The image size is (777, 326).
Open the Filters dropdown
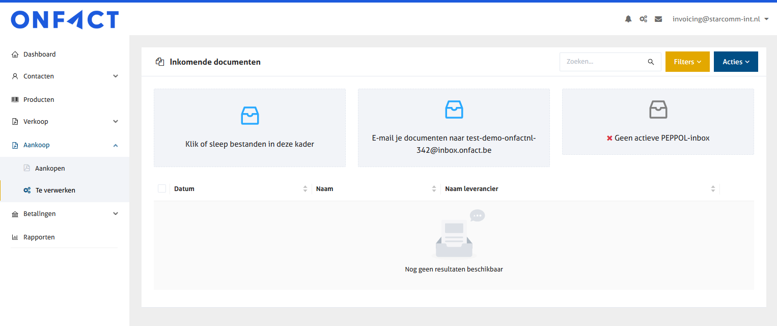(687, 62)
